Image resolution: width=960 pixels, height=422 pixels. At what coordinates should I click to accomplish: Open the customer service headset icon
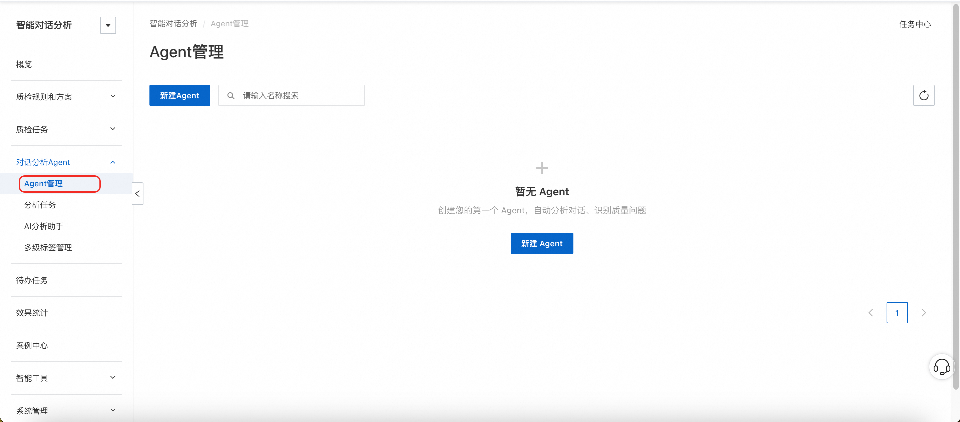coord(941,367)
